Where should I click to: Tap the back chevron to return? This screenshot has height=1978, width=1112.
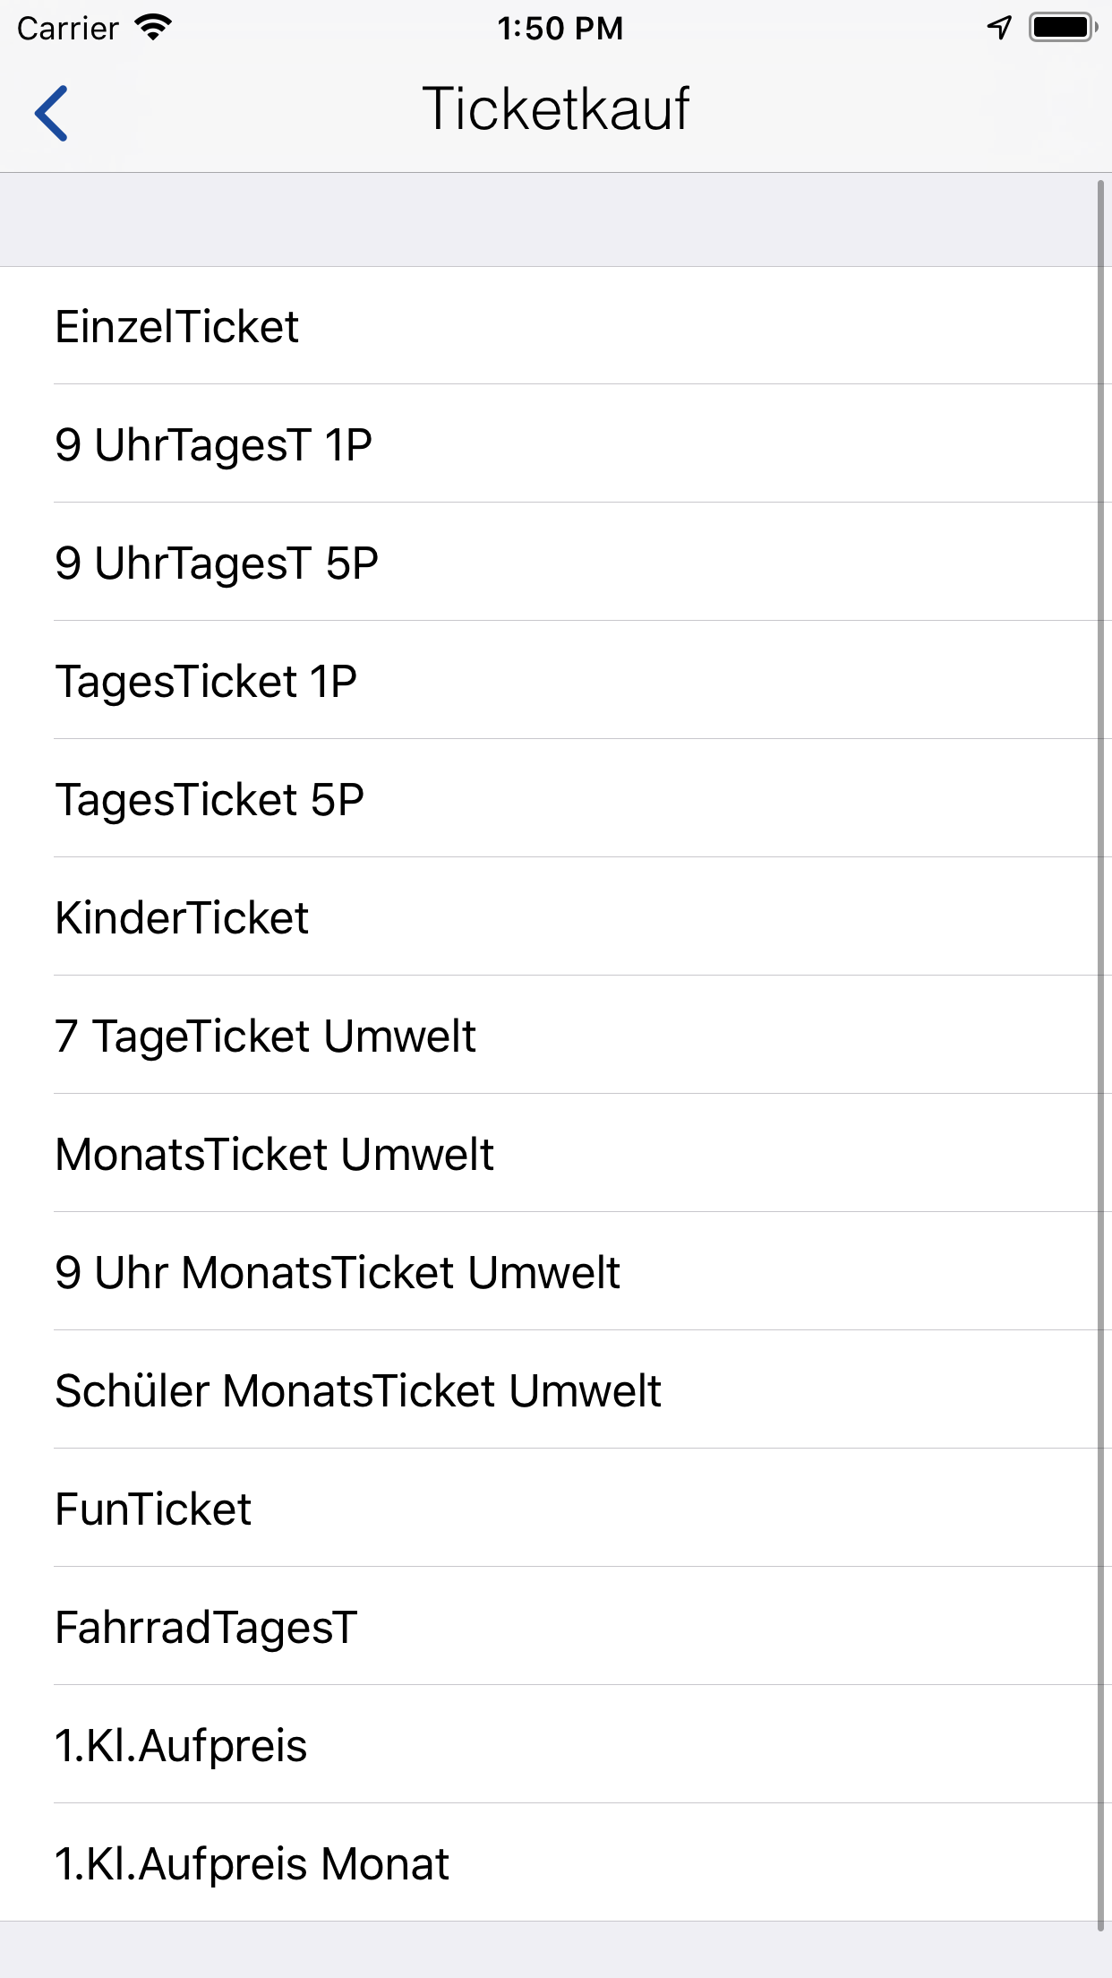tap(51, 109)
